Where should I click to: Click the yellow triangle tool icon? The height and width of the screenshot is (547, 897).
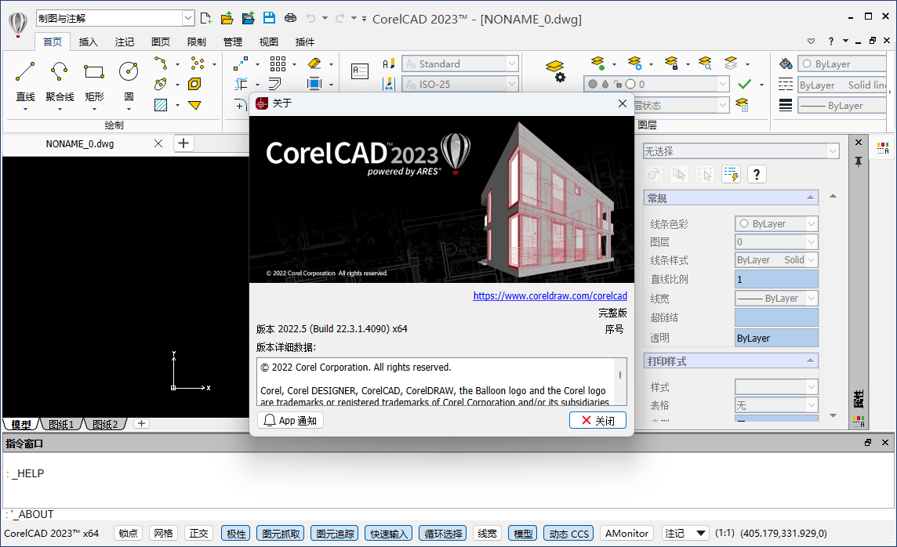tap(194, 105)
